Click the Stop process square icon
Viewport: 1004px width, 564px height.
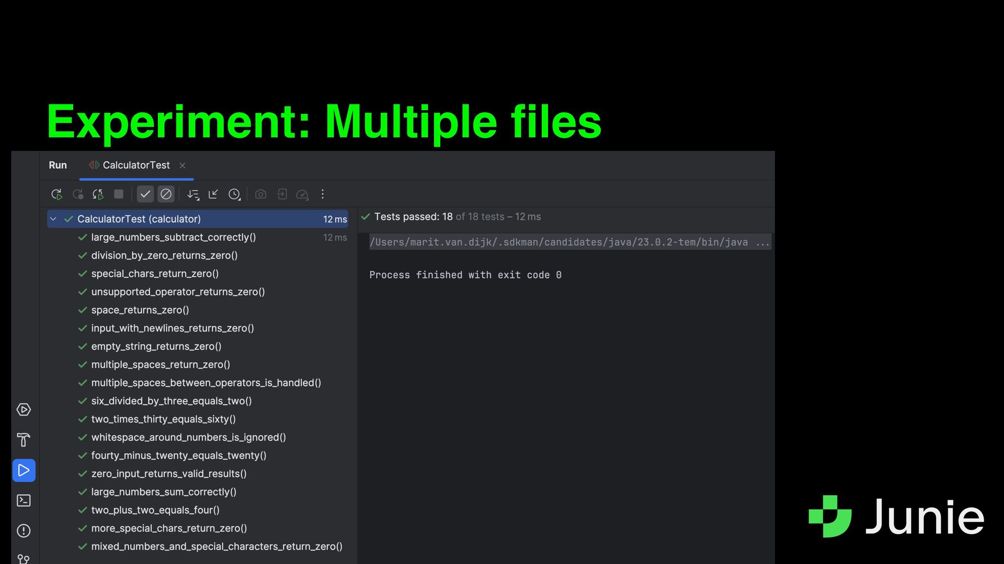[119, 194]
